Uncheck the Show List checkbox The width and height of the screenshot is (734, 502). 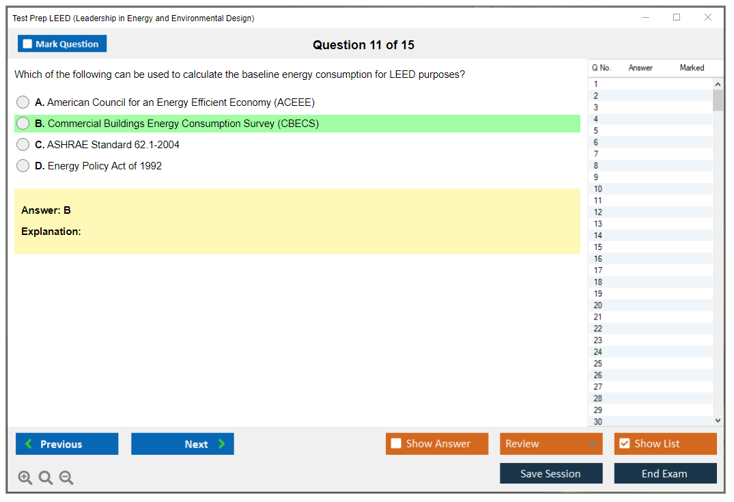click(624, 444)
